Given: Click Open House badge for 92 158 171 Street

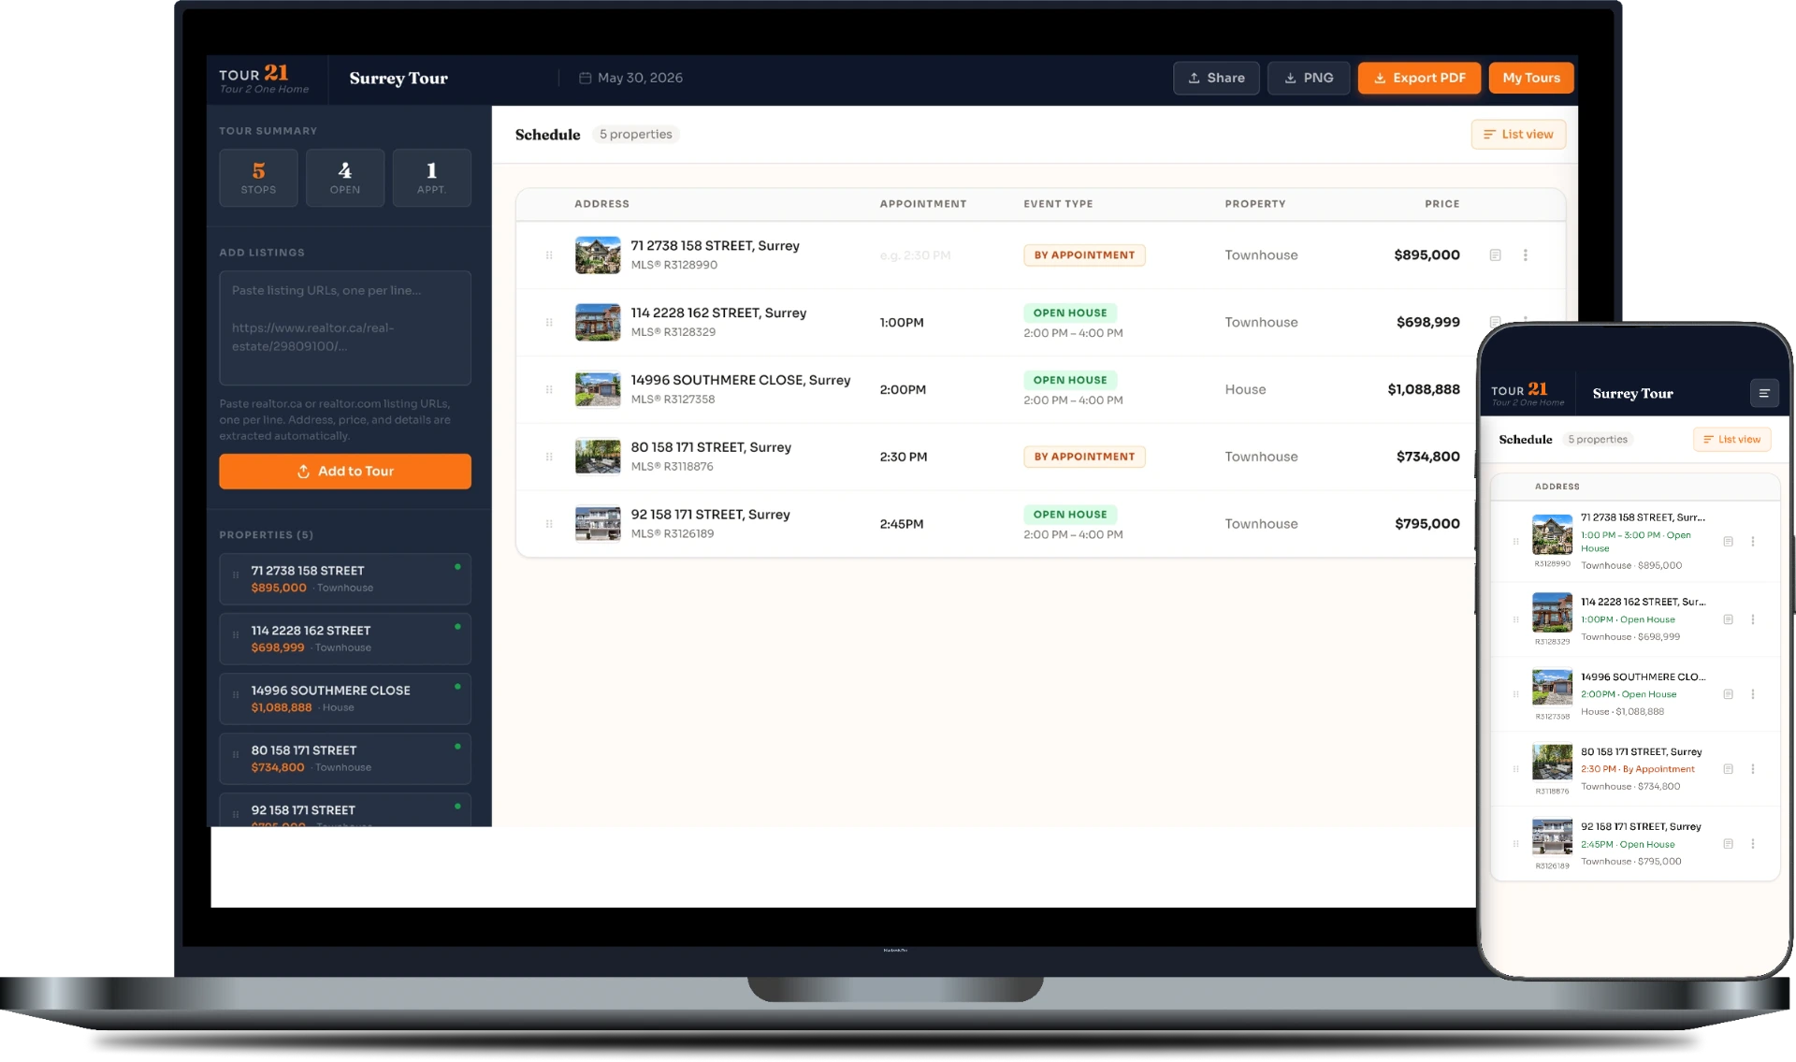Looking at the screenshot, I should (1070, 515).
